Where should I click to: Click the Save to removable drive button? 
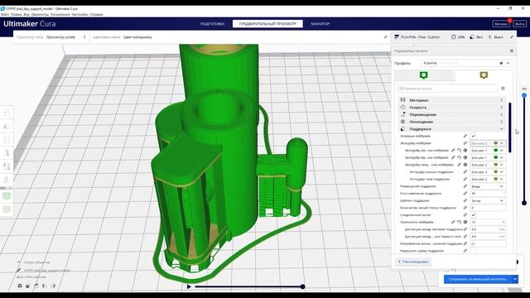478,279
